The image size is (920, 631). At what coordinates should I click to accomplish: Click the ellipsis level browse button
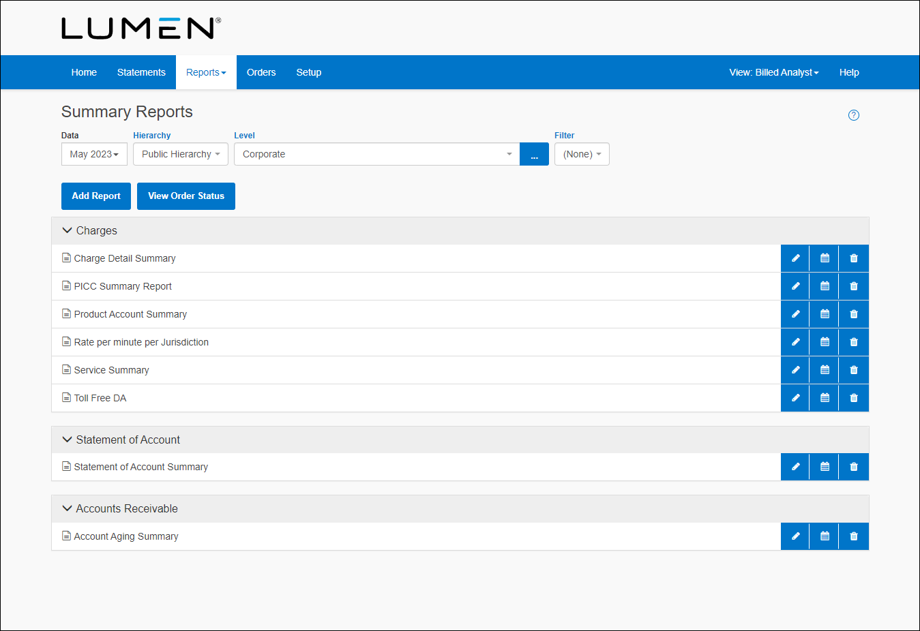click(x=534, y=154)
